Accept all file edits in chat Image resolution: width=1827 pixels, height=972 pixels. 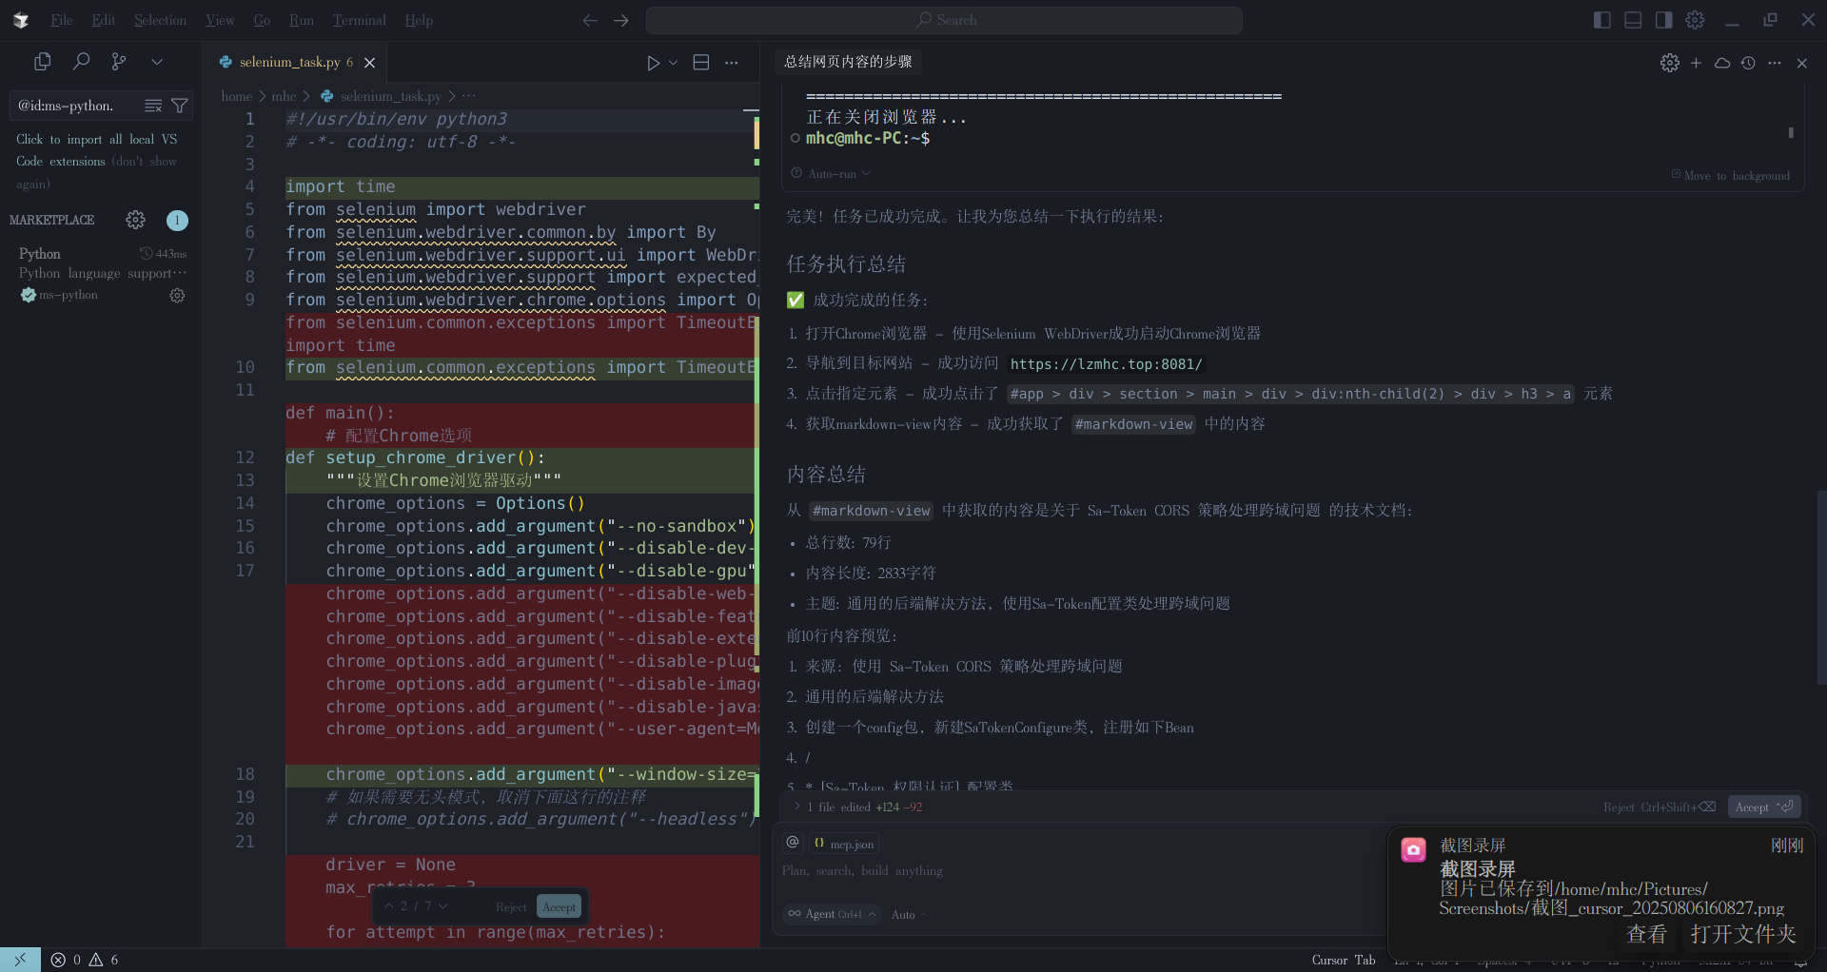[x=1763, y=807]
